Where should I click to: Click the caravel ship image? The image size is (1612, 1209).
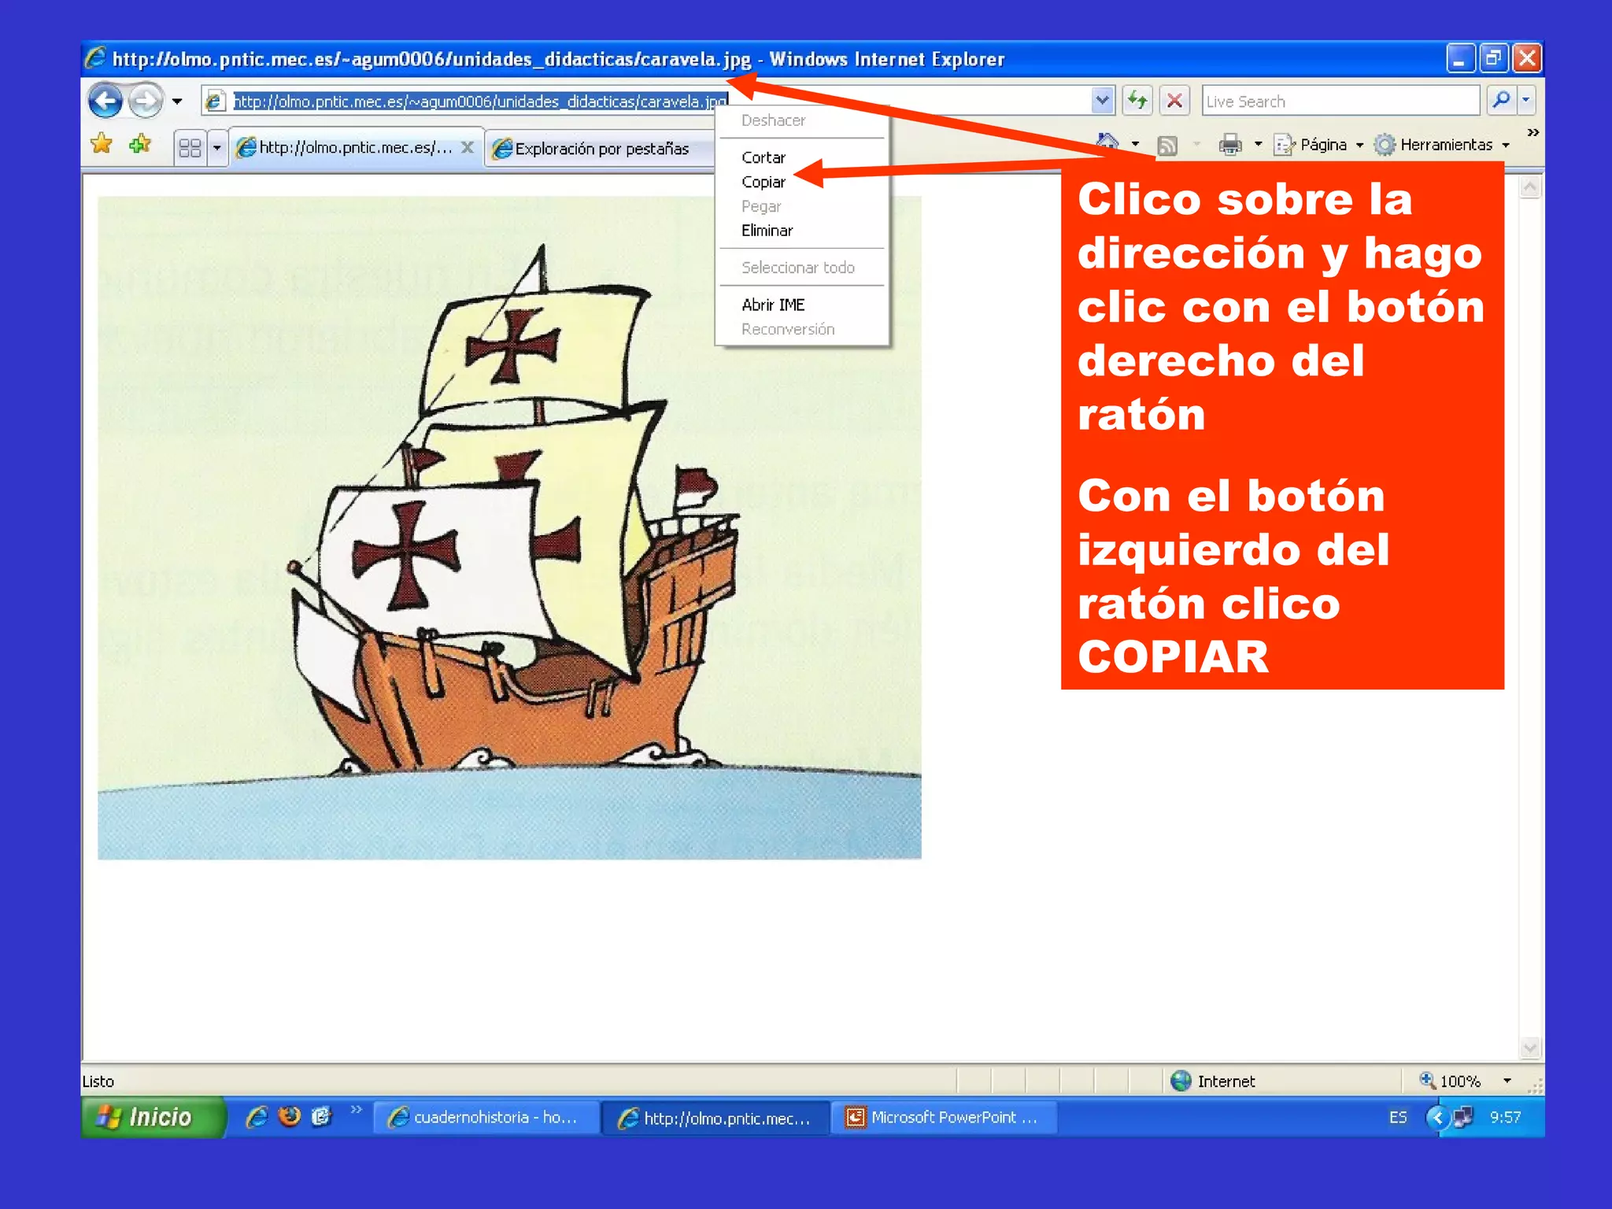(x=509, y=527)
